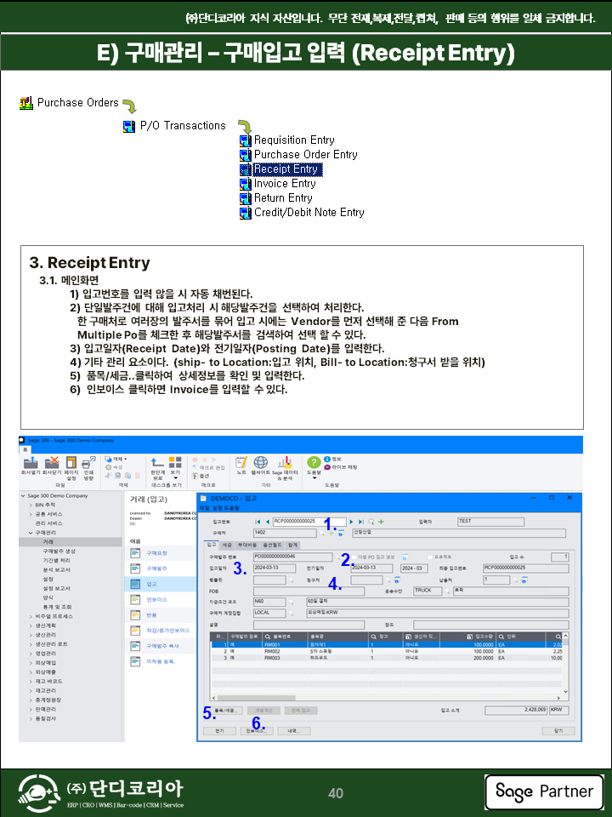The image size is (612, 817).
Task: Open the 구매발주 item in the 거래 list
Action: 156,568
